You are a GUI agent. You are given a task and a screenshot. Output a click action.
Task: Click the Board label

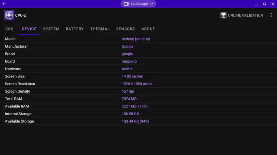tap(10, 61)
